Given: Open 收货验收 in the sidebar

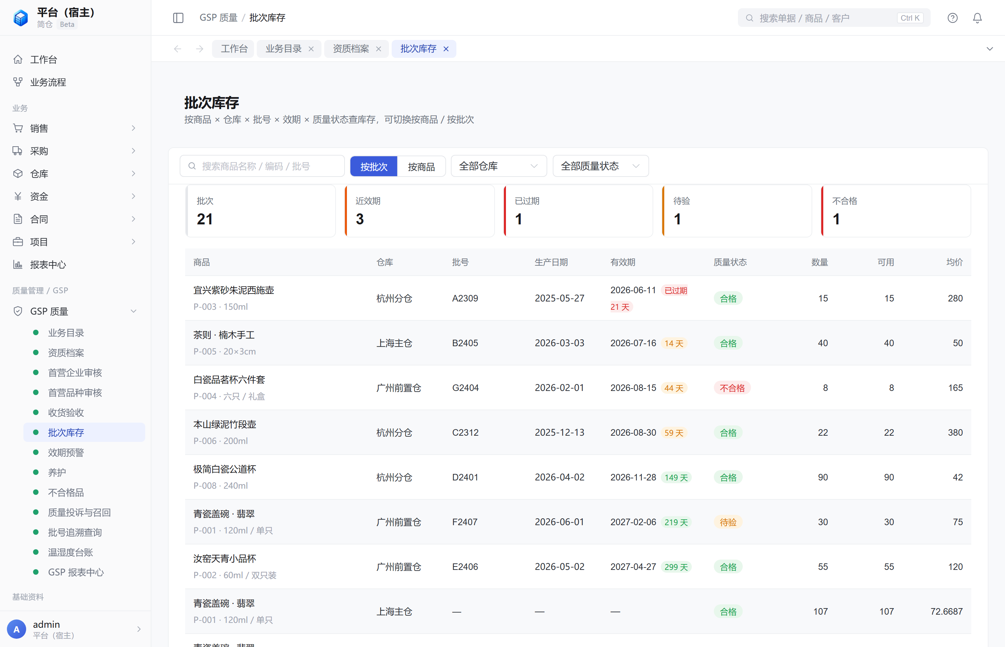Looking at the screenshot, I should tap(84, 412).
